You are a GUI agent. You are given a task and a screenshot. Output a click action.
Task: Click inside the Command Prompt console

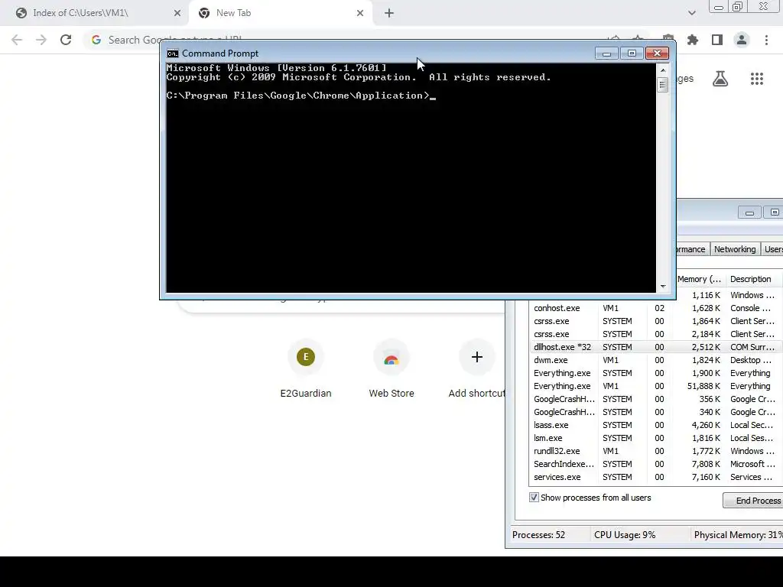[x=411, y=177]
